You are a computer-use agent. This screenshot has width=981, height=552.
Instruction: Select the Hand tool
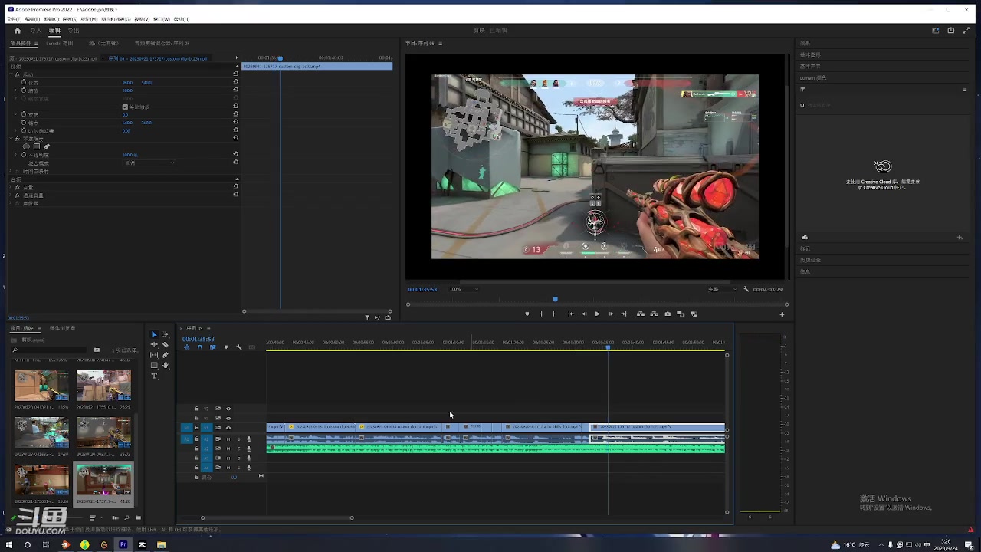(165, 365)
